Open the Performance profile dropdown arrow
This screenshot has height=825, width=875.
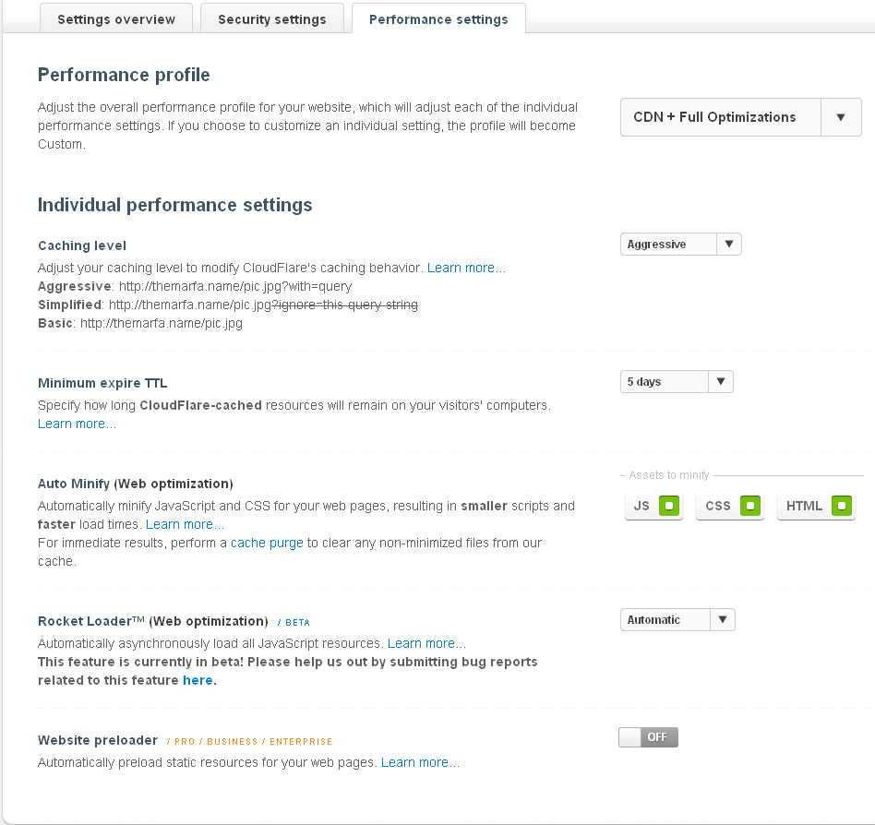click(841, 117)
